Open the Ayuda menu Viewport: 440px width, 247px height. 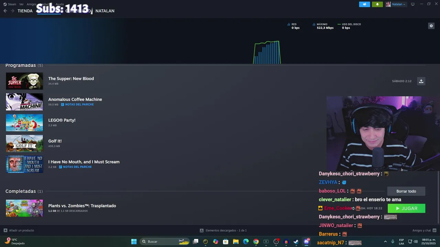click(59, 4)
